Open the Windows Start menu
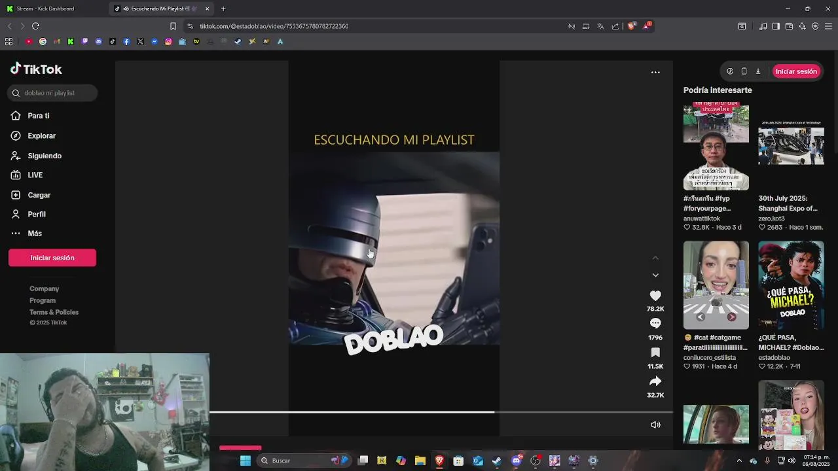This screenshot has width=838, height=471. click(245, 461)
